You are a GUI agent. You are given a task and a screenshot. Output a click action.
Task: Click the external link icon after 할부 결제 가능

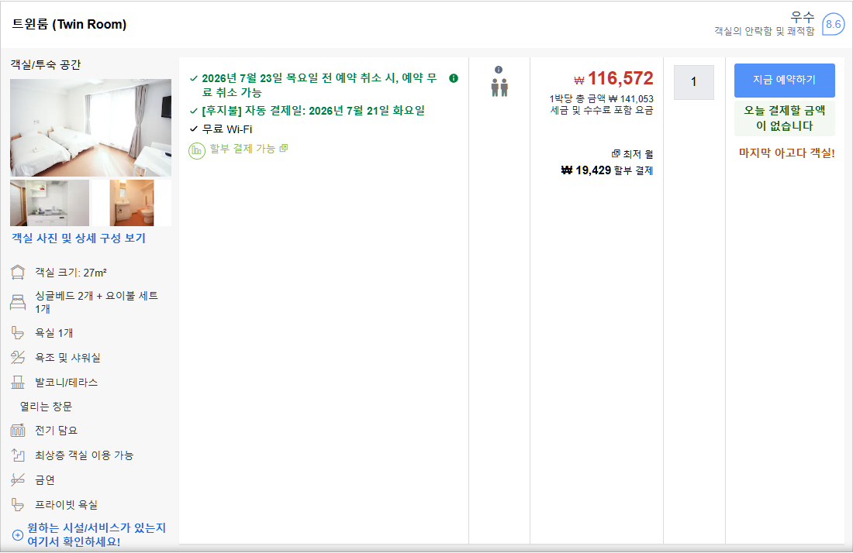point(283,148)
